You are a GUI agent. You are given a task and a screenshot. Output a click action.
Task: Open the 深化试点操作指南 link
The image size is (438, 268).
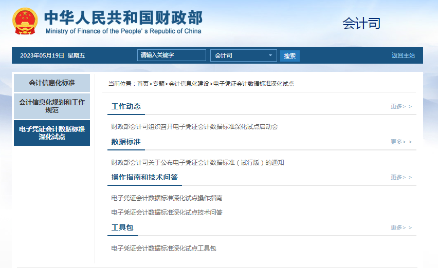pyautogui.click(x=167, y=198)
